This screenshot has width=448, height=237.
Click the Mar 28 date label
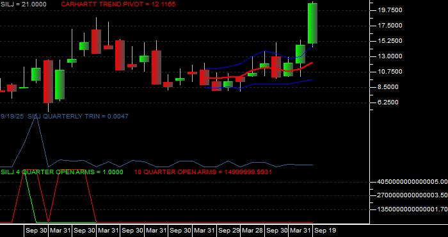(253, 231)
